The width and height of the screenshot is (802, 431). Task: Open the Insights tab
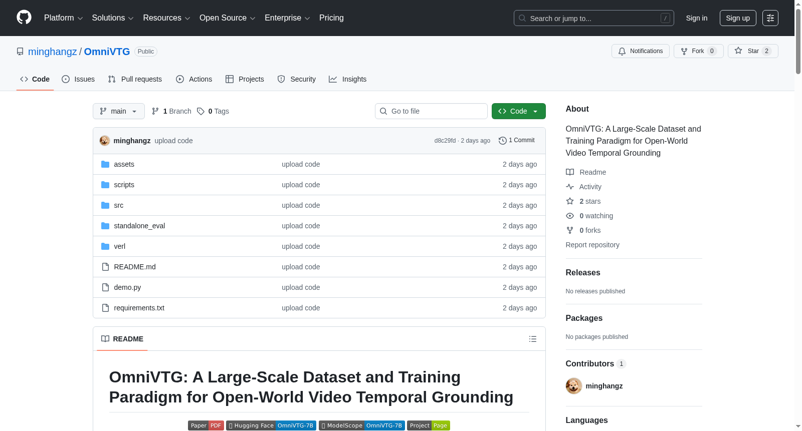[348, 79]
